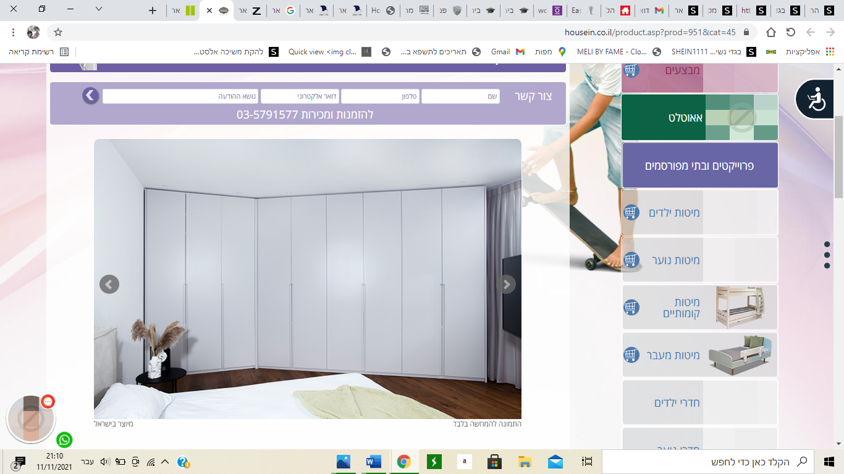This screenshot has width=844, height=474.
Task: Open פרוייקטים ובתי מפורסמים category
Action: click(x=699, y=165)
